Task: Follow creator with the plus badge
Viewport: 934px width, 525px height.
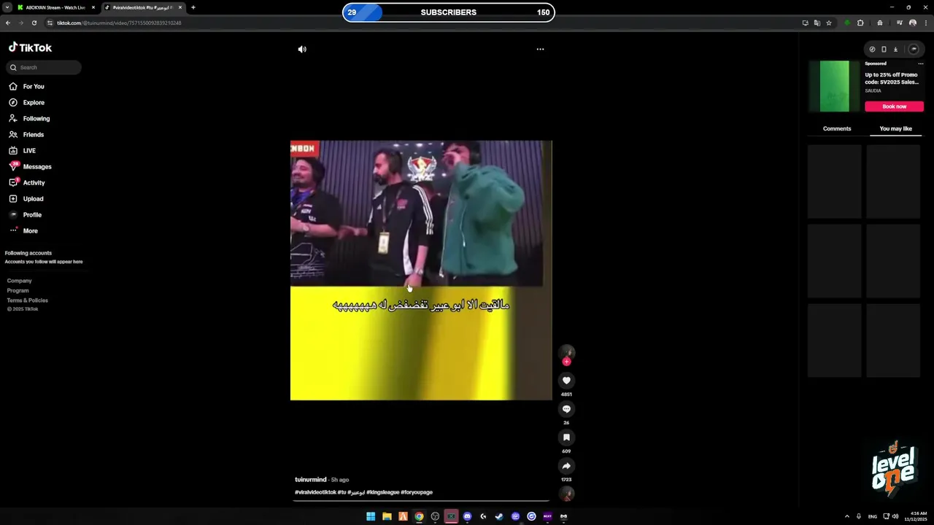Action: pyautogui.click(x=566, y=362)
